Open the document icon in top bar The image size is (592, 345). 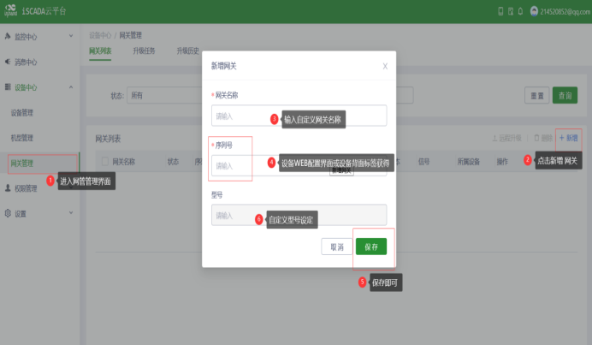pos(510,11)
